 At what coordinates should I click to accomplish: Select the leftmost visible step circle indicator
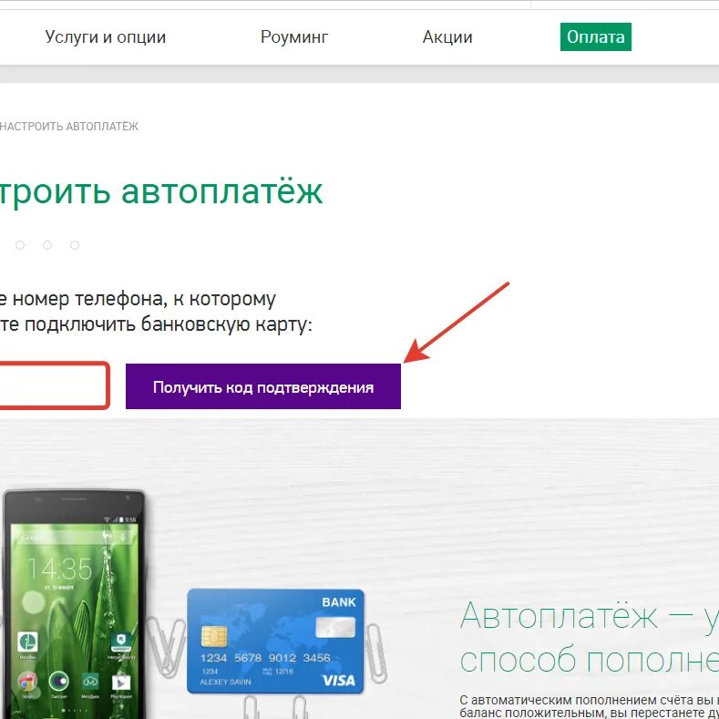20,245
